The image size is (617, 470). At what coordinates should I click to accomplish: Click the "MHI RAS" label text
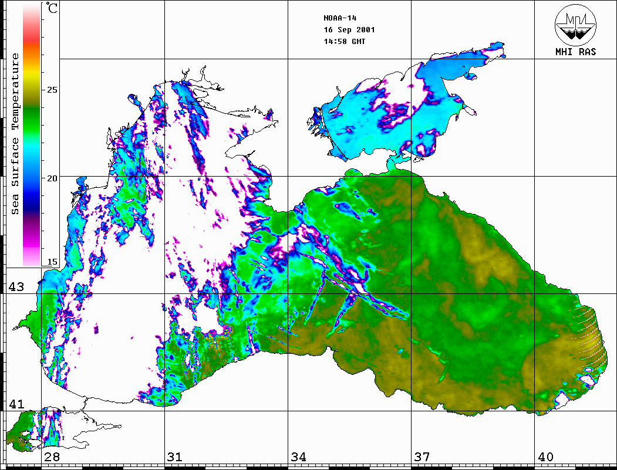(576, 52)
